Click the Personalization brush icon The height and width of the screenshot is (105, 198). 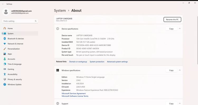coord(5,49)
